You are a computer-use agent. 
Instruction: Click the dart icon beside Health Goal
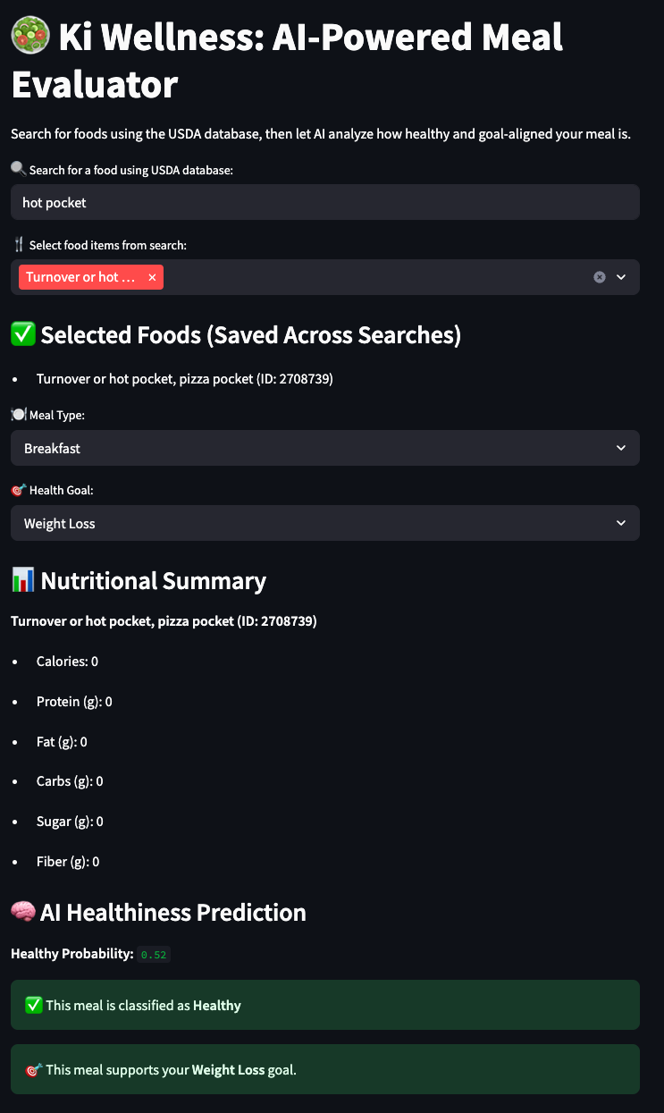[18, 489]
